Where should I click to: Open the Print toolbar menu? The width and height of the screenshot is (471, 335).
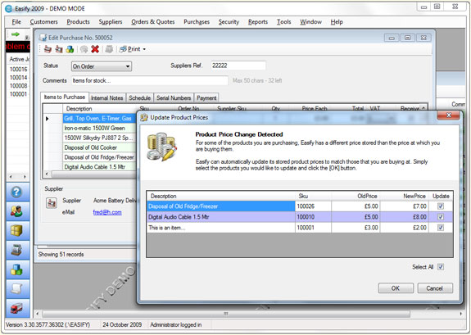point(133,49)
